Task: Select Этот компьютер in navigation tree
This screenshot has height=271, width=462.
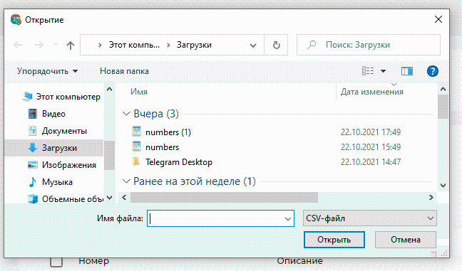Action: 68,97
